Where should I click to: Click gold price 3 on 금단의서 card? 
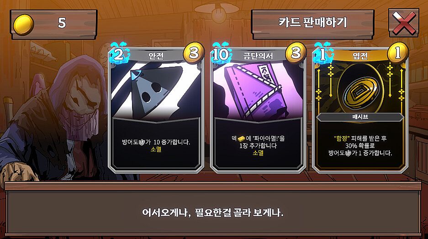[296, 53]
